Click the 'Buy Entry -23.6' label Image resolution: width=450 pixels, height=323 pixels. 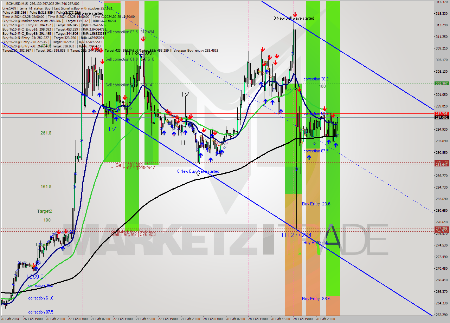pos(316,204)
